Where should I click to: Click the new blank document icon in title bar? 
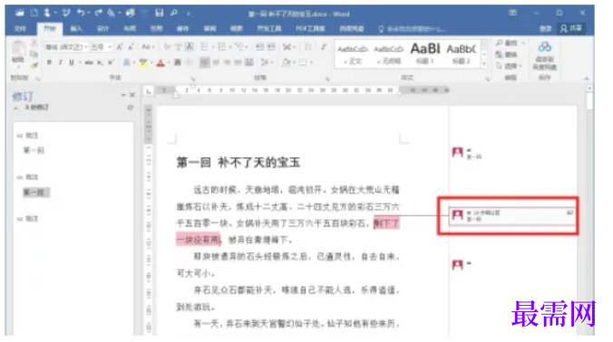tap(34, 13)
